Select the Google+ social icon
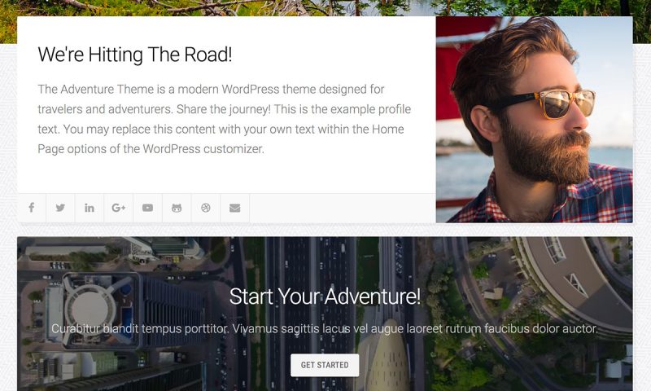The width and height of the screenshot is (651, 391). [x=119, y=208]
